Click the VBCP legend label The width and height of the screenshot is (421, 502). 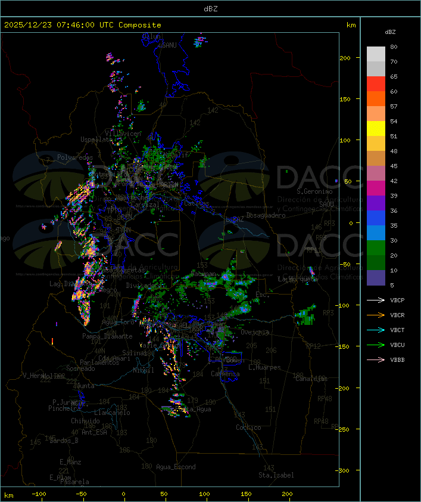pos(397,300)
